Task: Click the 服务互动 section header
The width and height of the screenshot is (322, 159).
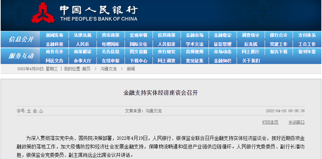Action: [21, 56]
